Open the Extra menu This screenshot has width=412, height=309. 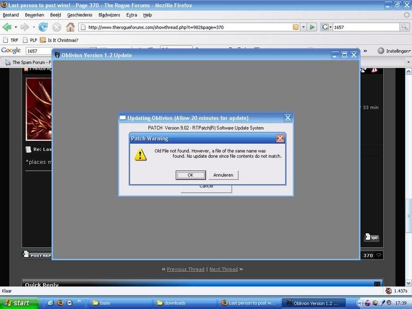click(x=131, y=15)
